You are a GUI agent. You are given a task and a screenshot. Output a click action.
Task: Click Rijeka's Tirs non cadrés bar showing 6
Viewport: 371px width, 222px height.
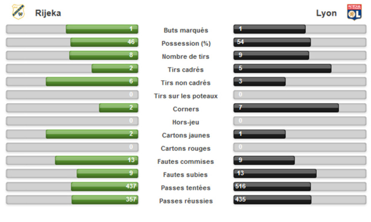point(92,82)
